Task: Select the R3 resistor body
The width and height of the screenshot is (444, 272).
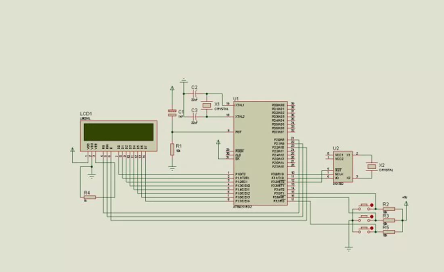Action: click(x=389, y=220)
